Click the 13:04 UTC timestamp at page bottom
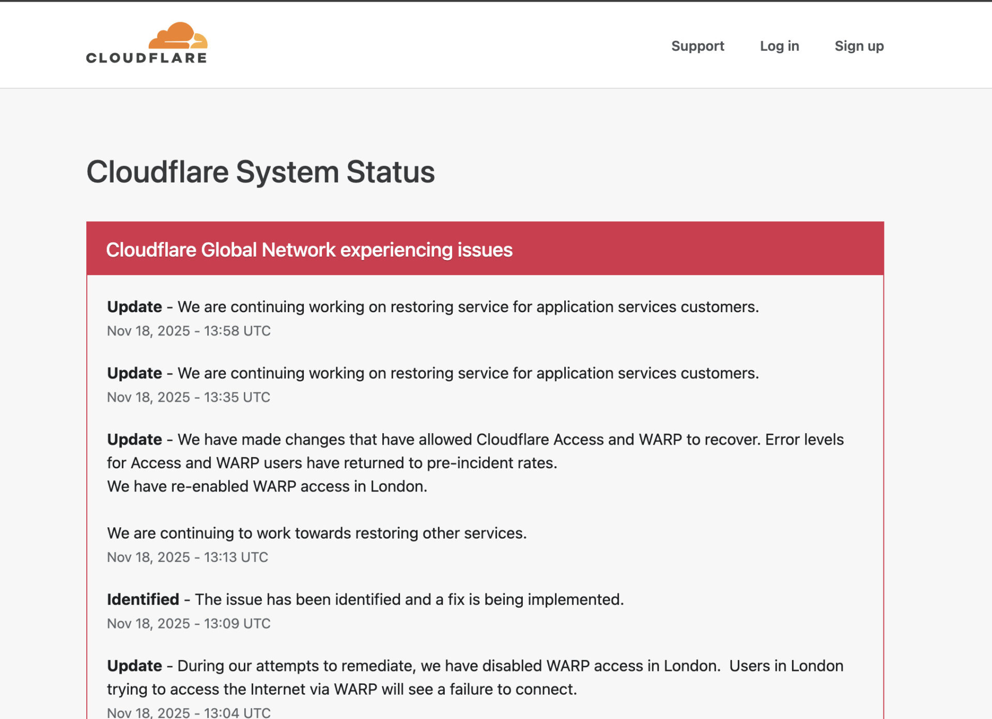Screen dimensions: 992x719 coord(188,712)
